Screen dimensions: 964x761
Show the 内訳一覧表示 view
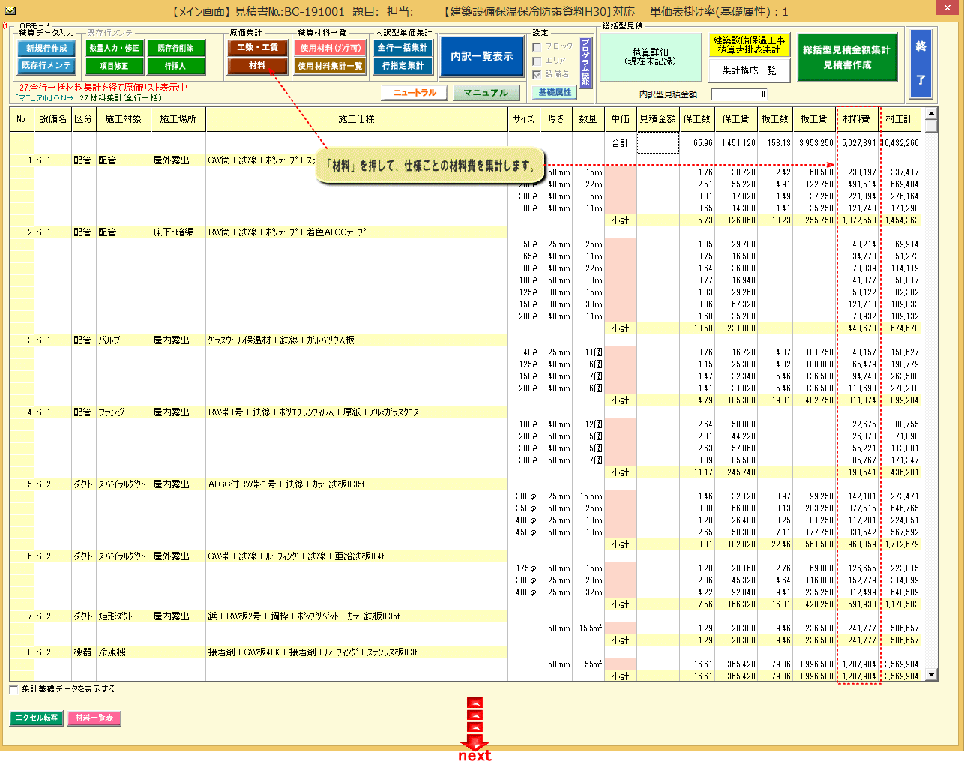(482, 57)
